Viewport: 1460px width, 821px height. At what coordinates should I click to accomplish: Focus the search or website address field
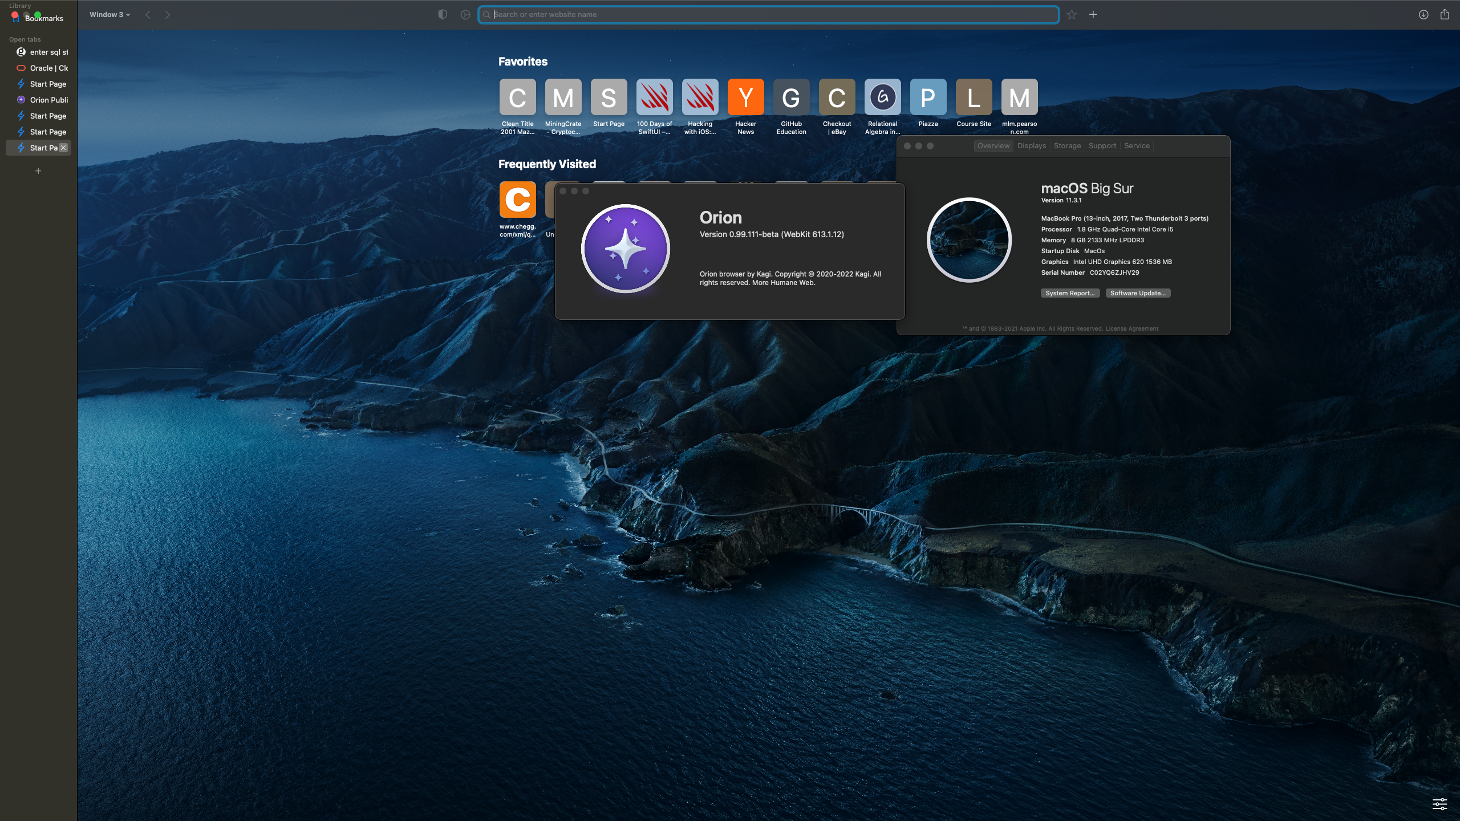tap(768, 15)
